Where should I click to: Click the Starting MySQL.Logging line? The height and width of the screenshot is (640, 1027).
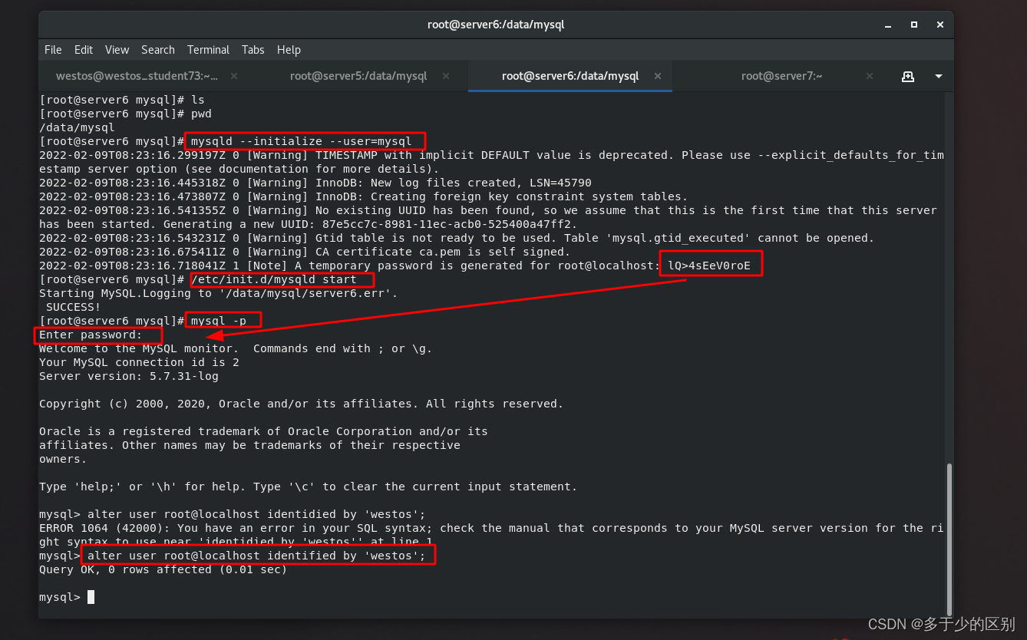[219, 293]
